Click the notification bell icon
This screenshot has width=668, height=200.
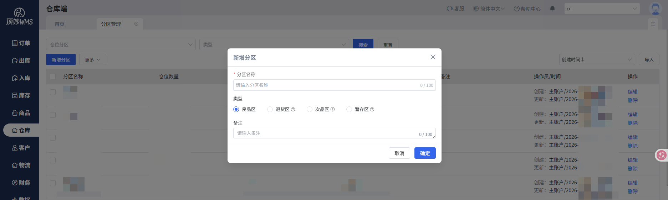tap(552, 9)
